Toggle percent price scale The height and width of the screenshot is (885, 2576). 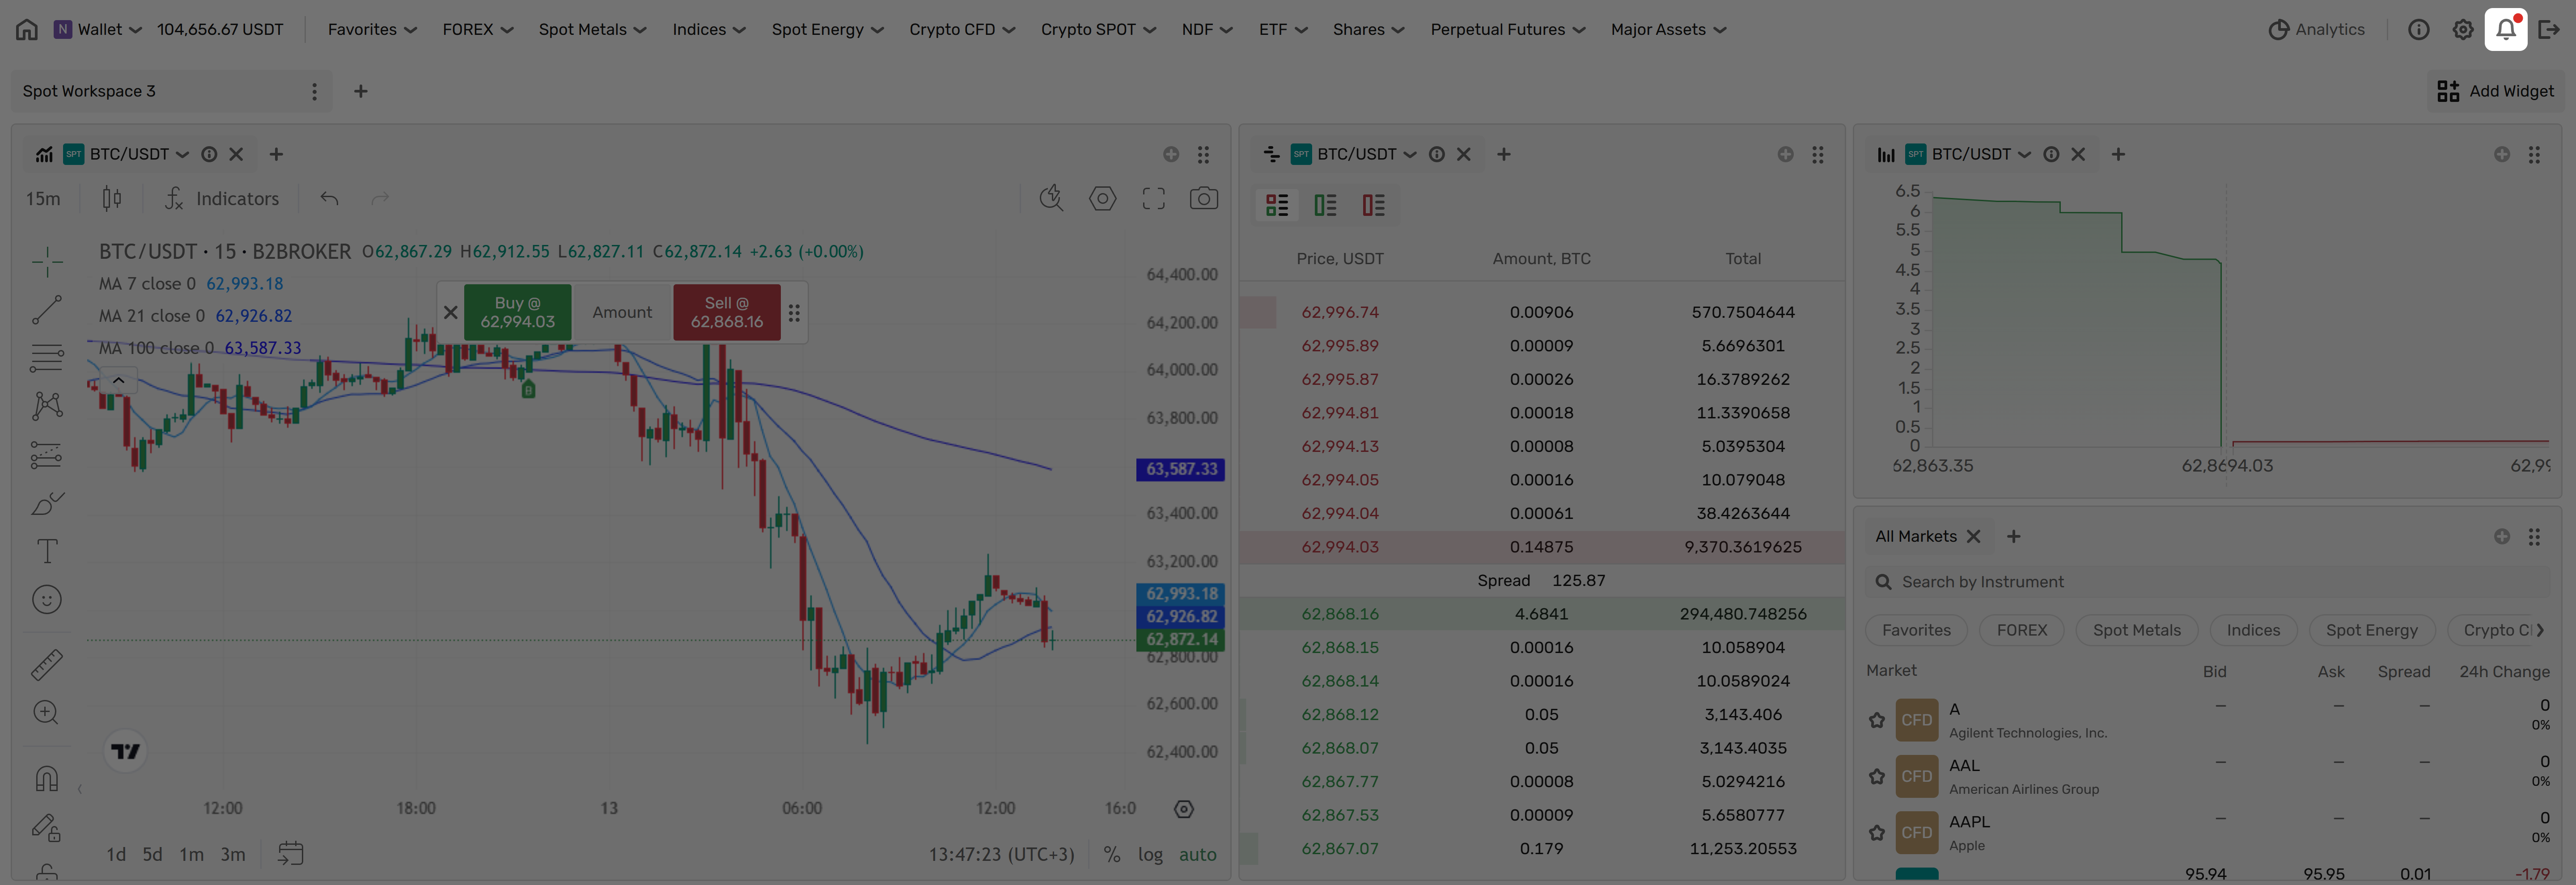[x=1112, y=855]
